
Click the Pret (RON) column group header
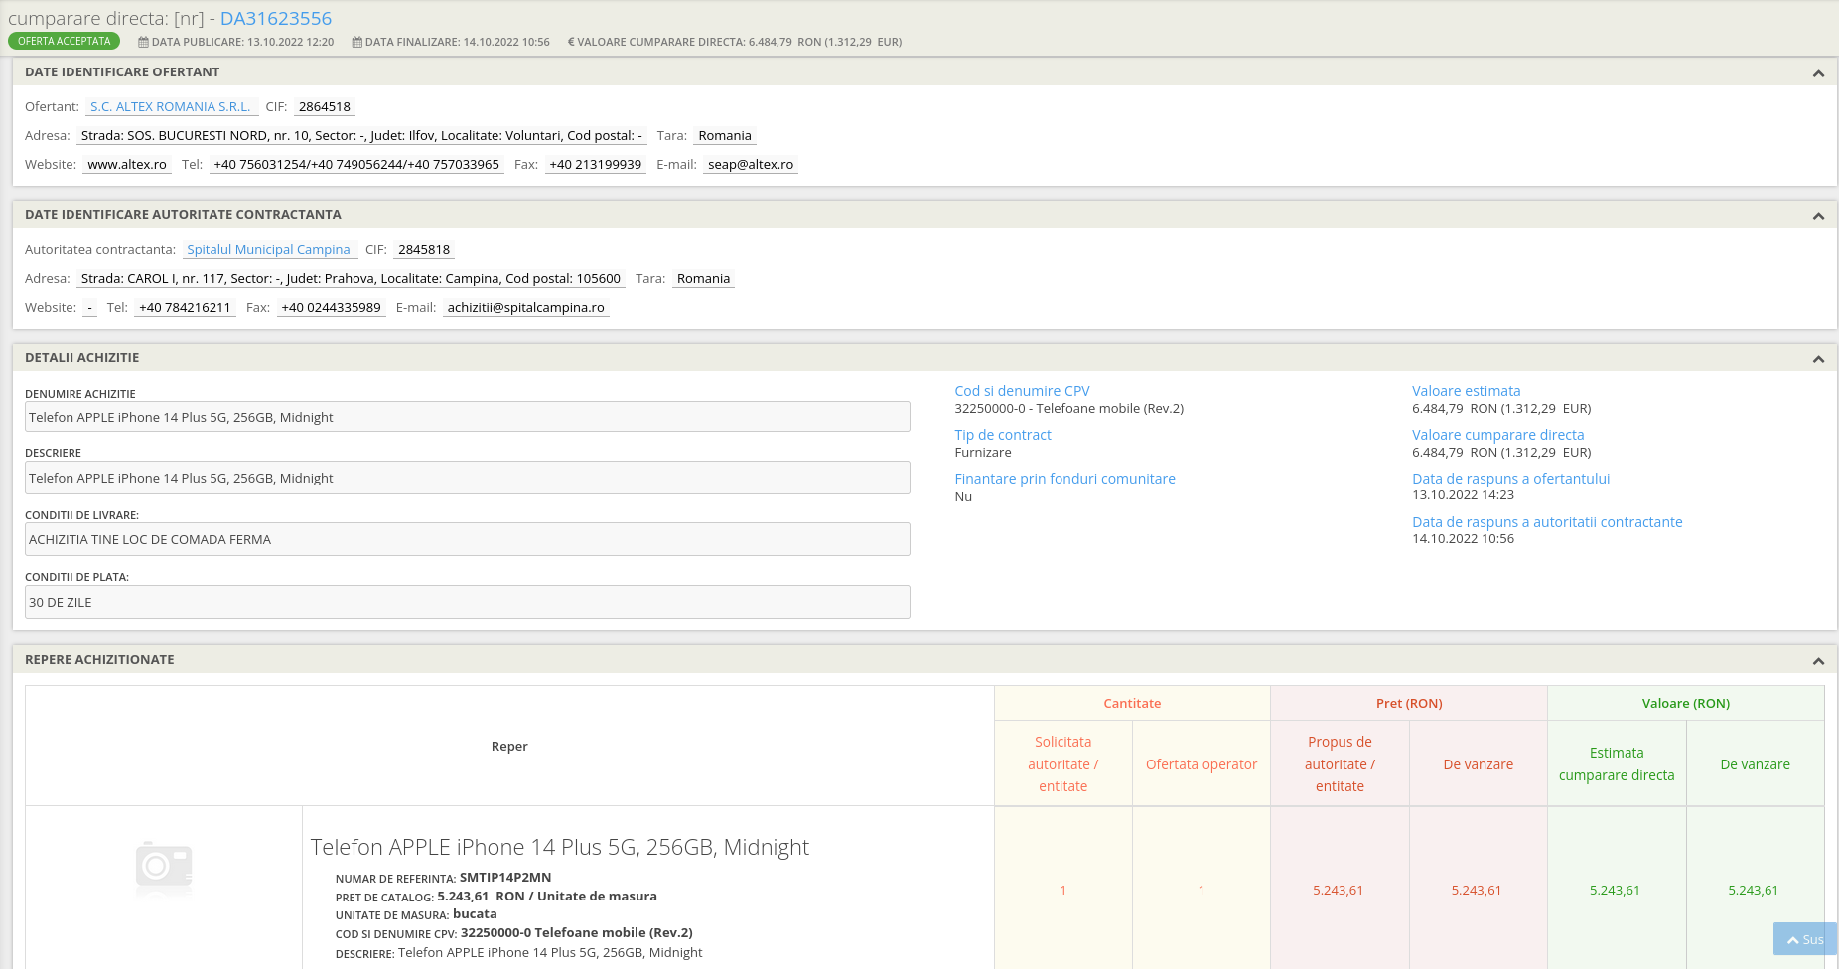1409,703
